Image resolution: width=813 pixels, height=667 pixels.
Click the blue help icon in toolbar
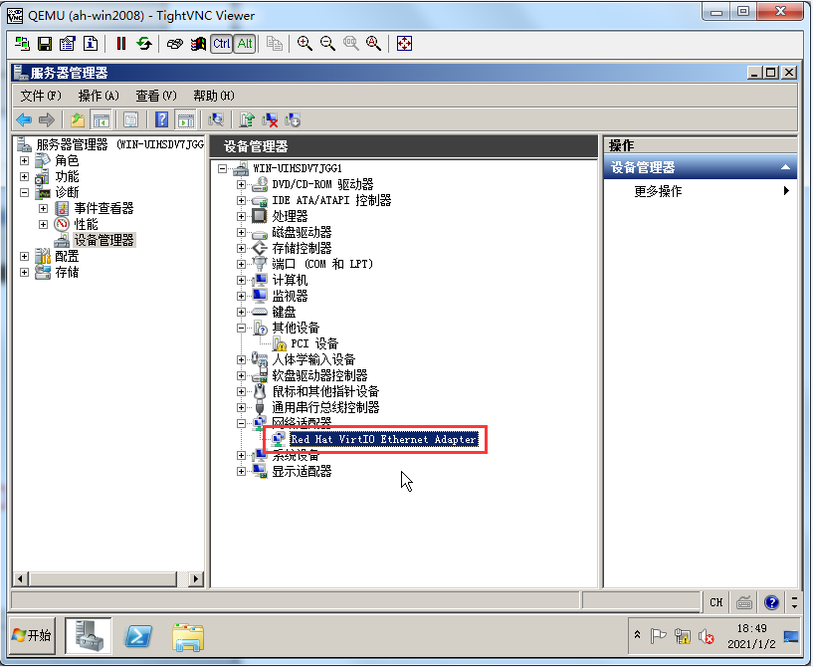161,119
